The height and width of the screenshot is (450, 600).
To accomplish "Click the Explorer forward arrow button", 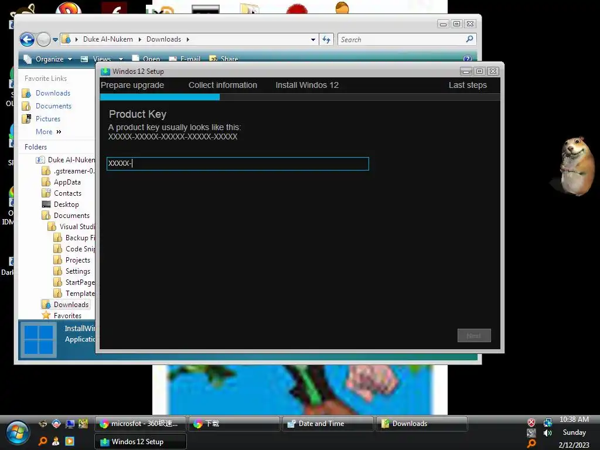I will coord(43,39).
